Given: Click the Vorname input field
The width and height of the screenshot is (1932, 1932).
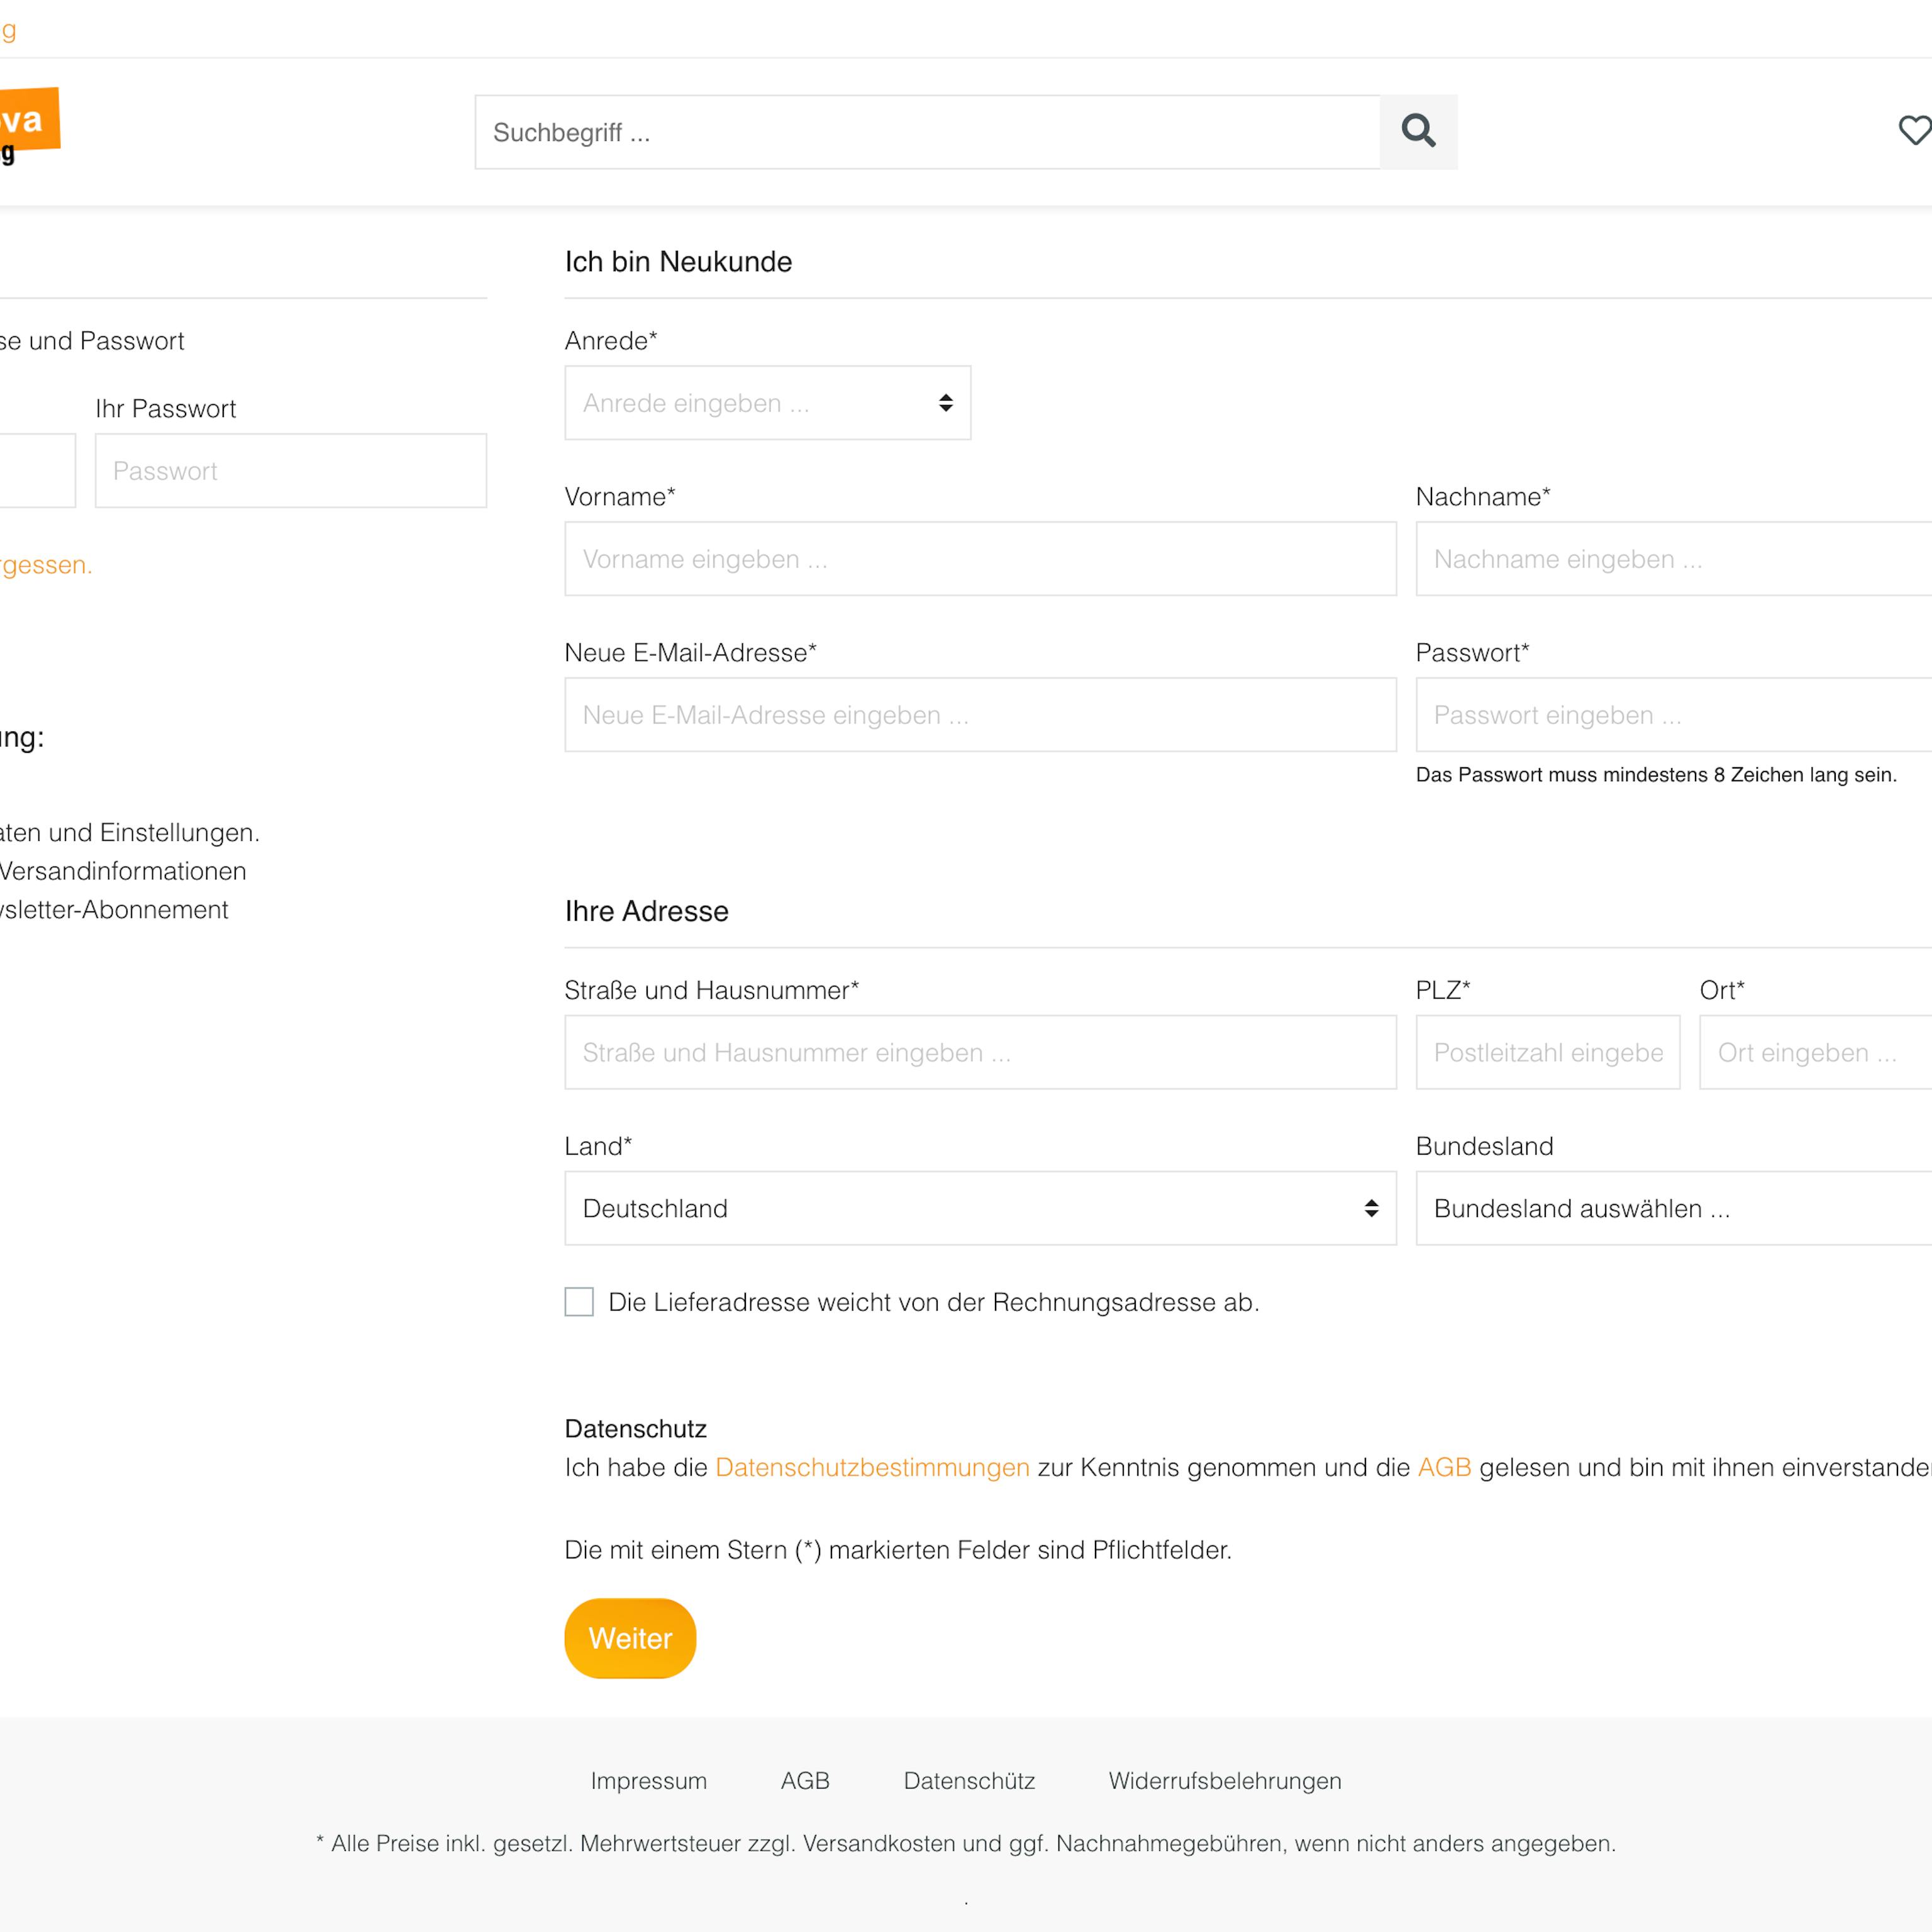Looking at the screenshot, I should coord(979,559).
